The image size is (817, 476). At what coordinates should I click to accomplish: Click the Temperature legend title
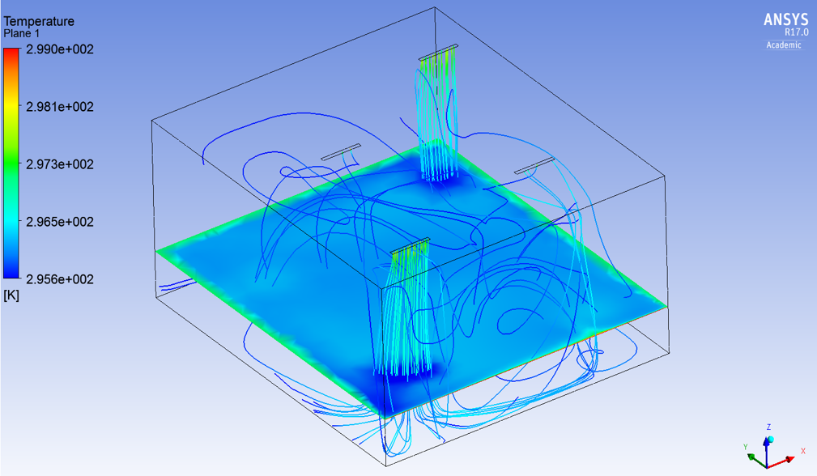click(x=39, y=21)
